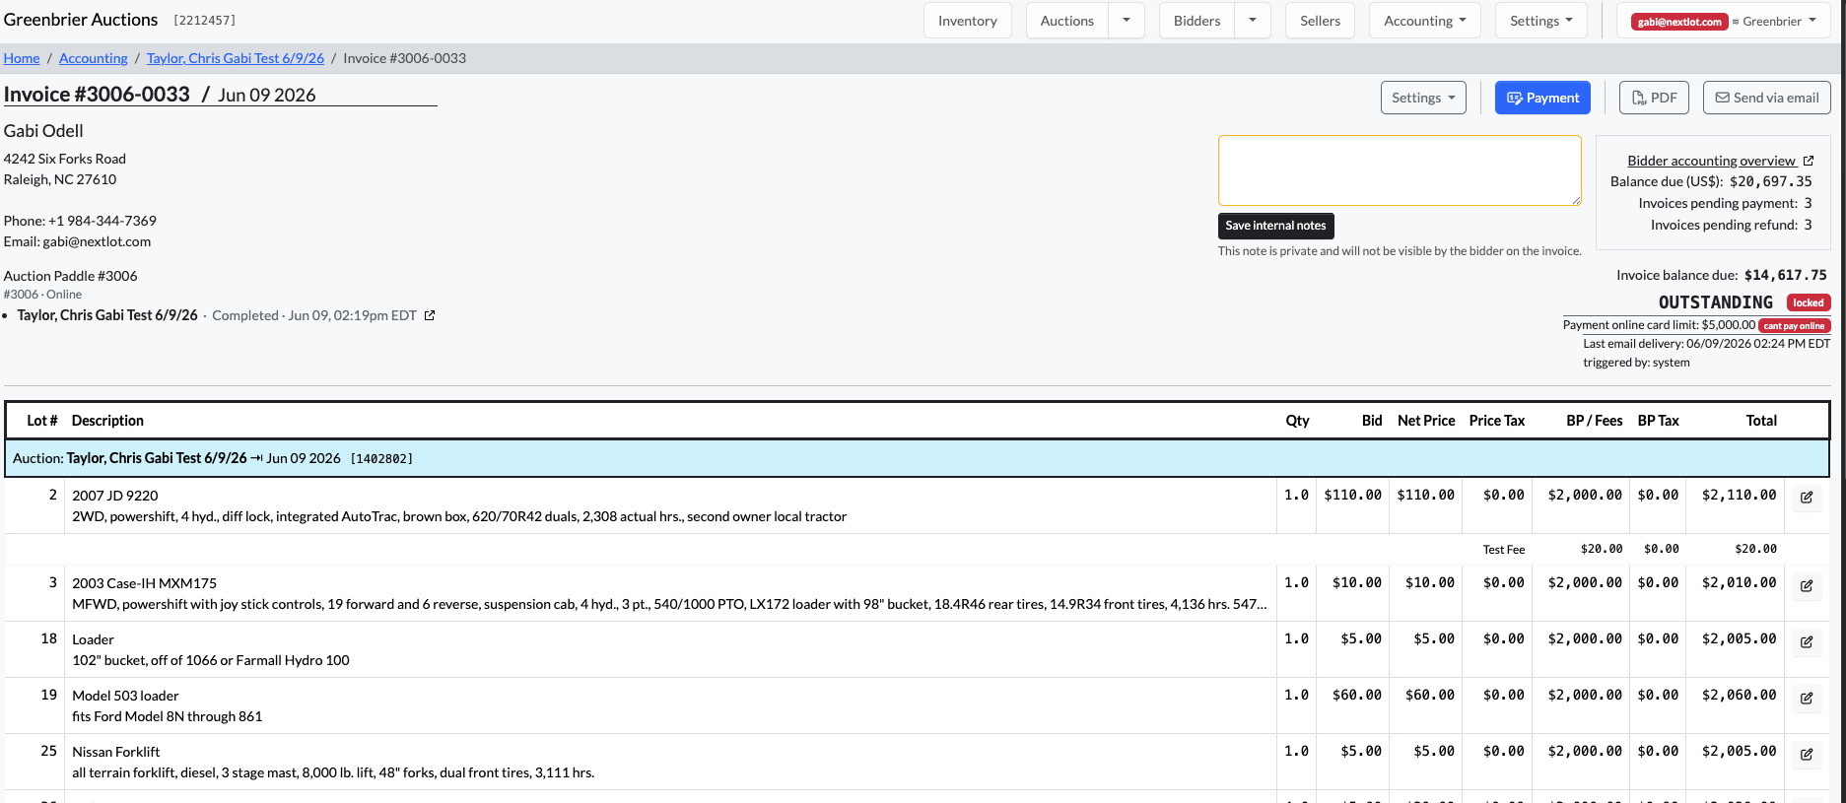Open Bidders page
Image resolution: width=1846 pixels, height=803 pixels.
pos(1196,21)
